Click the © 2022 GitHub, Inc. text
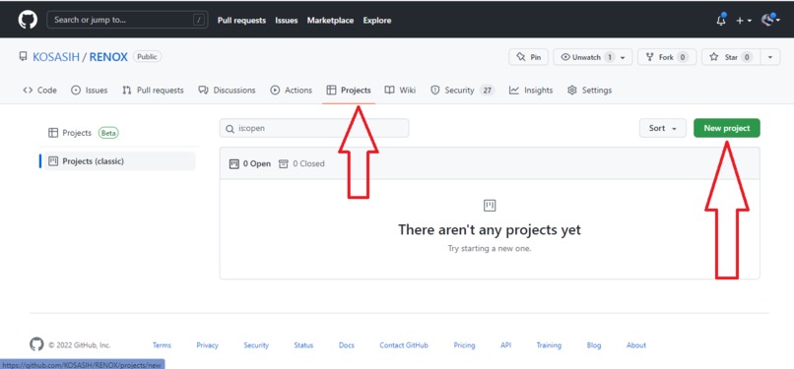Viewport: 794px width, 369px height. click(x=79, y=345)
